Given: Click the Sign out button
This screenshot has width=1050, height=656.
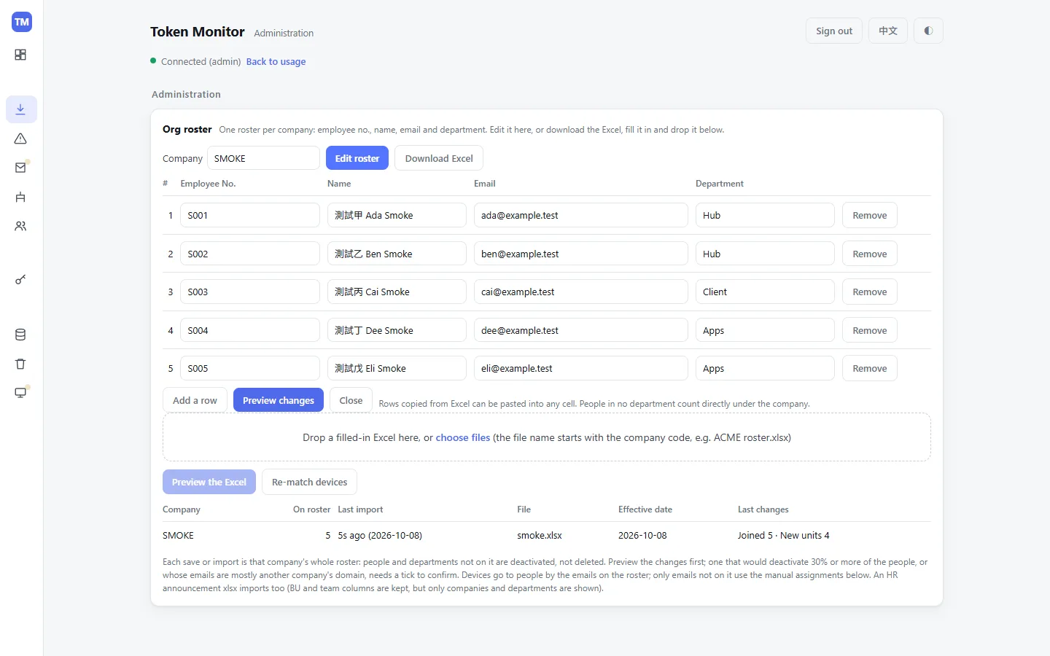Looking at the screenshot, I should point(834,31).
